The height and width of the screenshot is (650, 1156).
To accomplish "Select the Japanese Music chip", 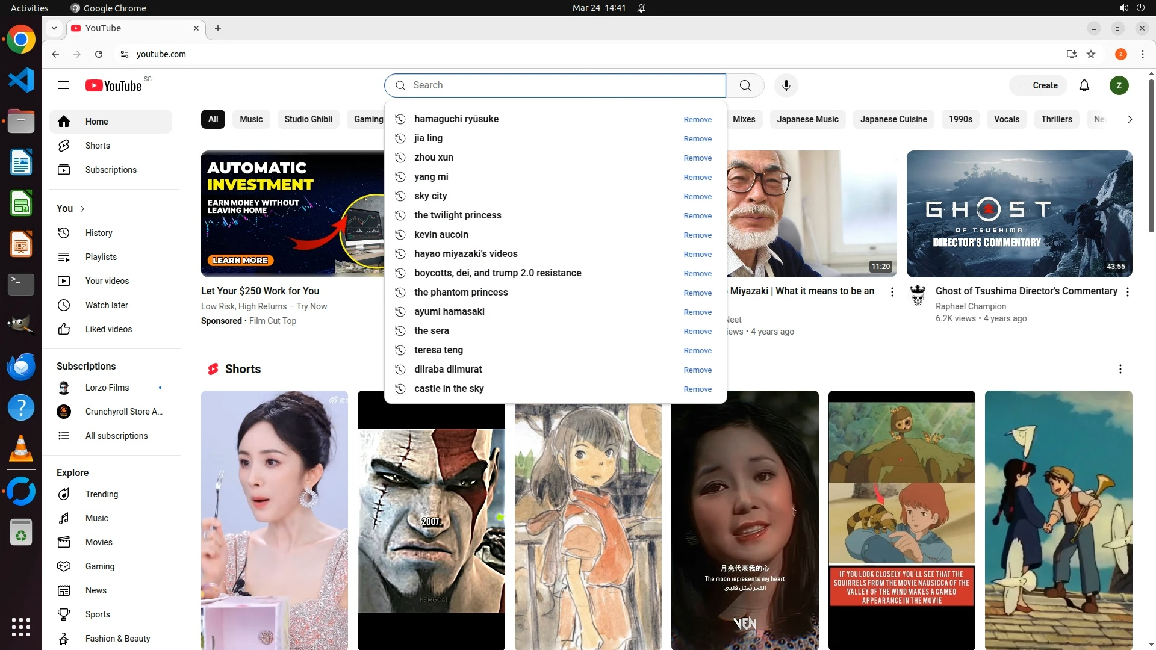I will [807, 119].
